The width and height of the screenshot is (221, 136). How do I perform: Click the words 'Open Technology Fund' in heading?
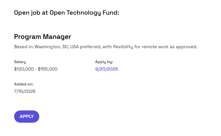(x=84, y=13)
